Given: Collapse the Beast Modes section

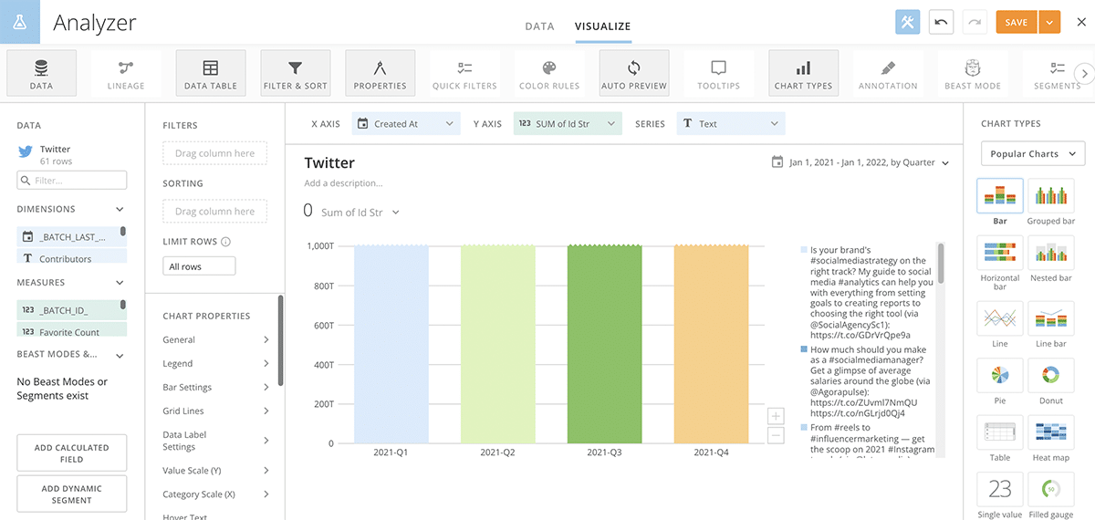Looking at the screenshot, I should click(x=120, y=354).
